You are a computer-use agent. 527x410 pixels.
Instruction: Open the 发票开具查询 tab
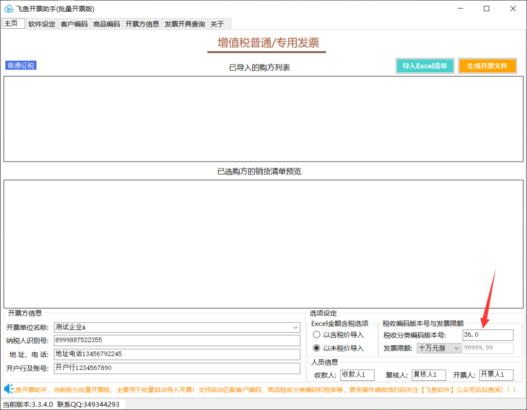click(x=184, y=23)
